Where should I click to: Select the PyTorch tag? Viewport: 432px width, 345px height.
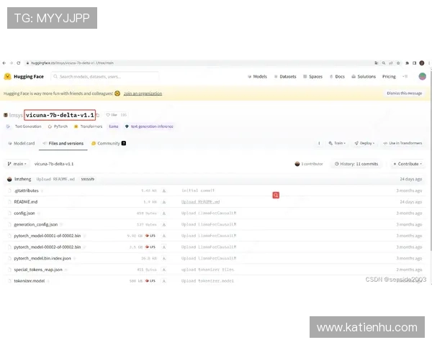(58, 126)
